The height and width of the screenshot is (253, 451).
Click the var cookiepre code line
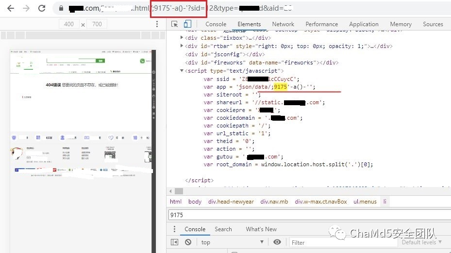(242, 110)
